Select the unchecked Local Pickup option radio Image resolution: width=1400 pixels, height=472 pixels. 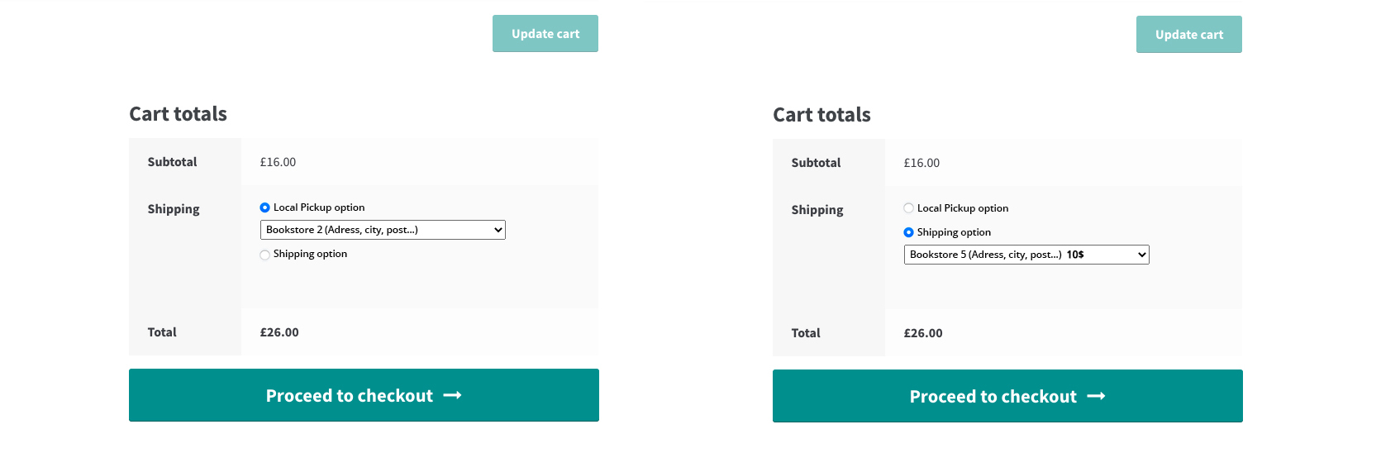coord(908,208)
